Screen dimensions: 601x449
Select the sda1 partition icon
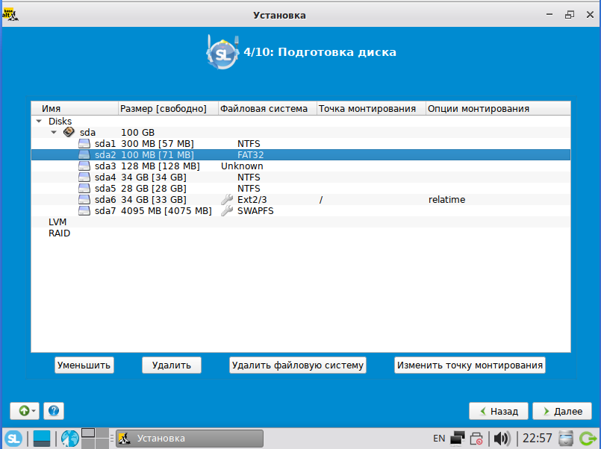[84, 143]
